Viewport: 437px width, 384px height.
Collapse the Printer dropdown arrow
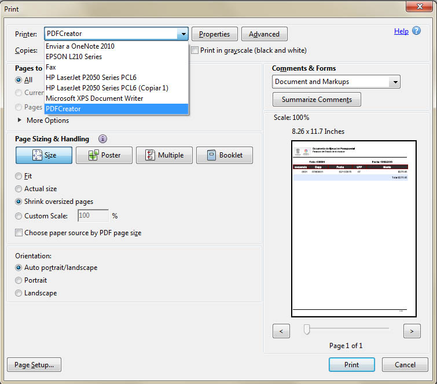coord(183,34)
